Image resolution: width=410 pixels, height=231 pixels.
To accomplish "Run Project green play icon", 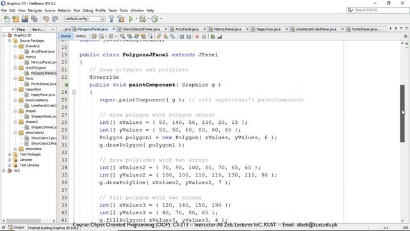I will [x=131, y=19].
